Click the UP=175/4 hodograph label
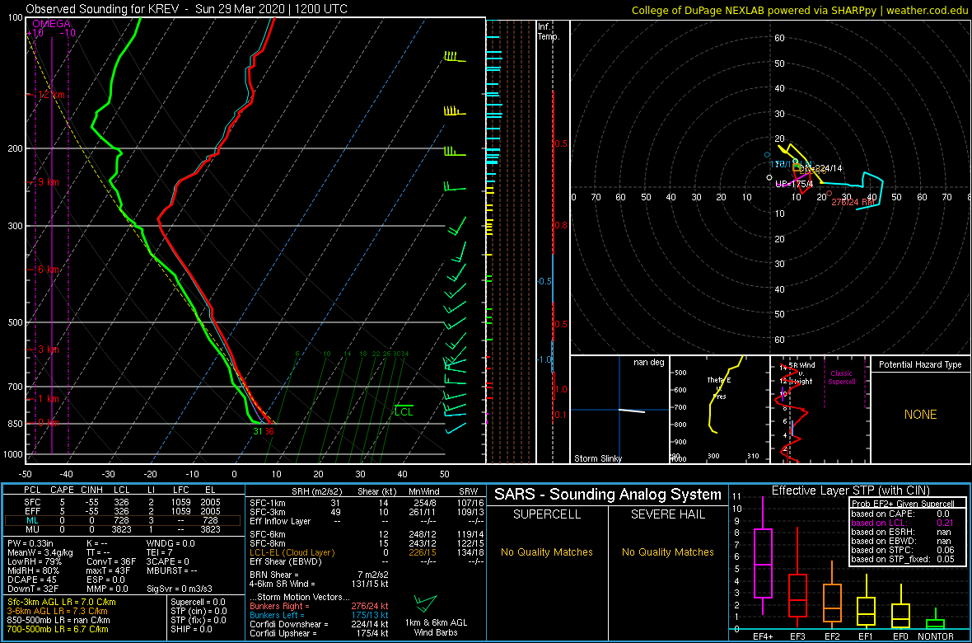The image size is (972, 643). coord(794,185)
